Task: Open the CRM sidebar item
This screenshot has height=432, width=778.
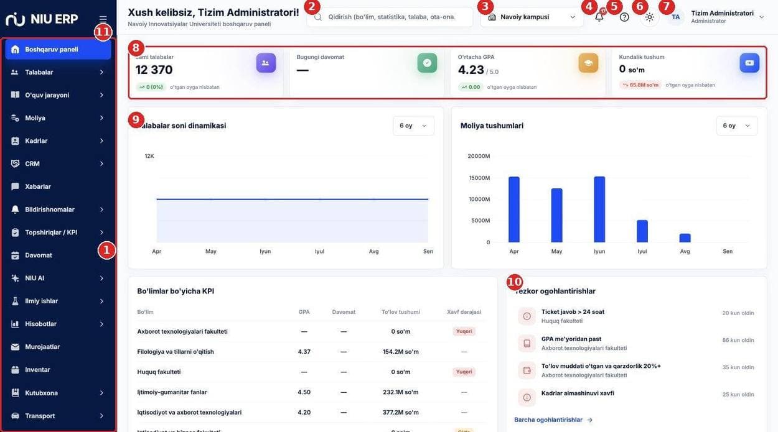Action: point(58,163)
